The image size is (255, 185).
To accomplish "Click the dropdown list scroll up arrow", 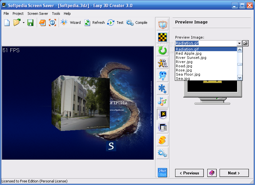I will (240, 50).
